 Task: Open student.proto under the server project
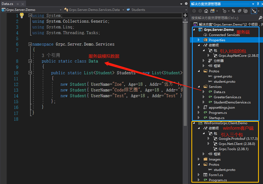tap(224, 82)
